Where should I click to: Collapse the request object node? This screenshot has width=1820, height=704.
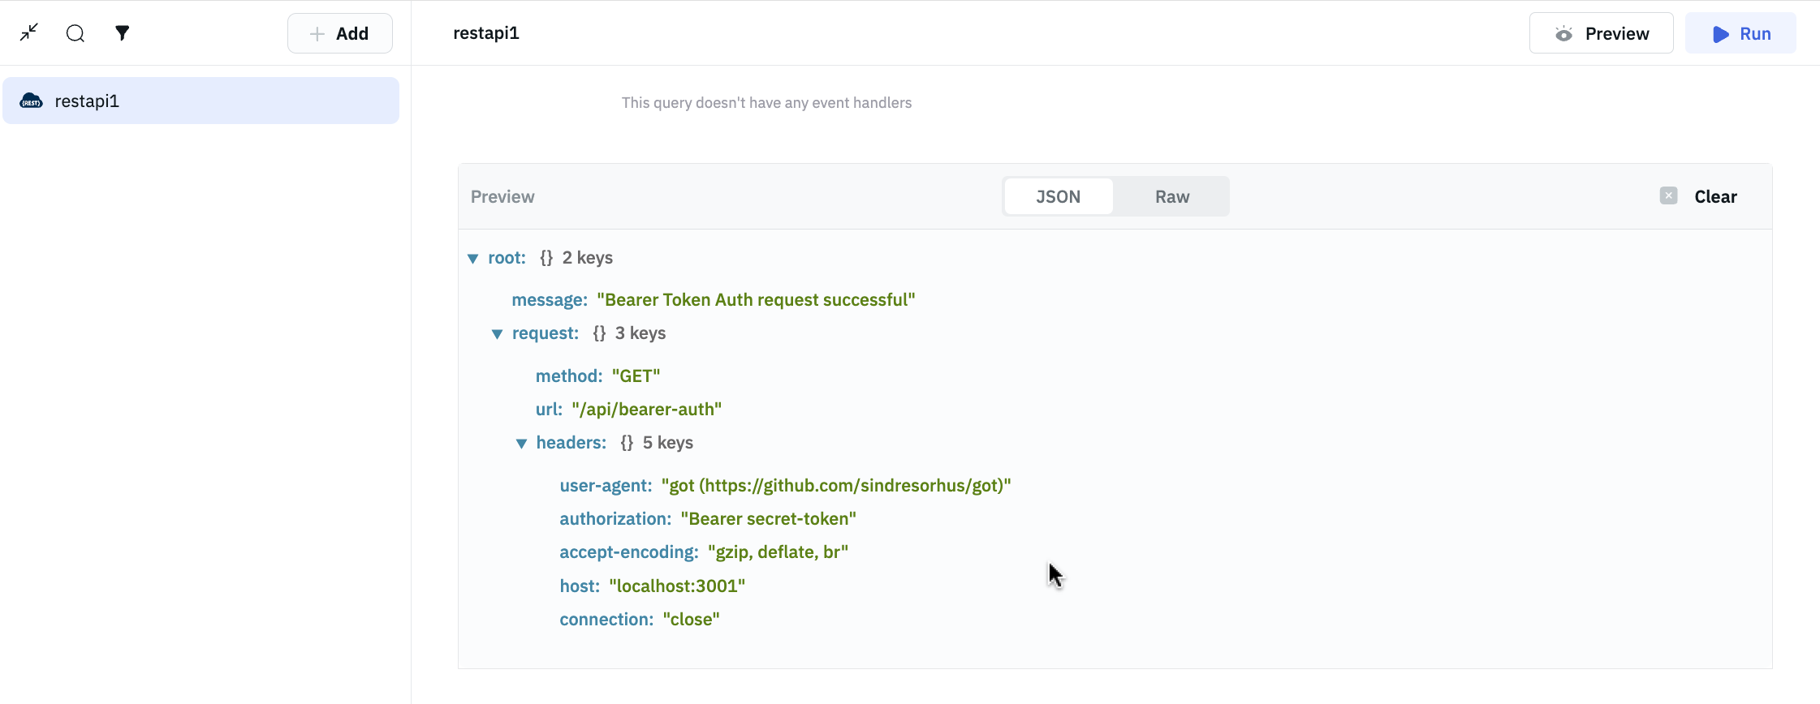pyautogui.click(x=497, y=334)
